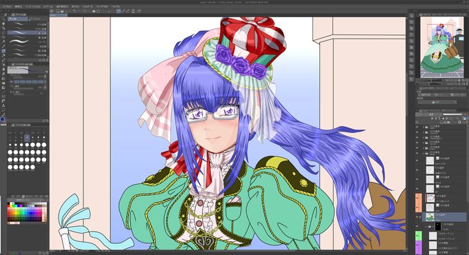Adjust the layer opacity slider
This screenshot has width=469, height=255.
click(x=452, y=114)
